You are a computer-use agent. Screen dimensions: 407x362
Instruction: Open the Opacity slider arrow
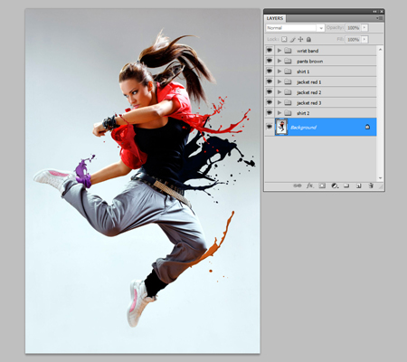[364, 28]
